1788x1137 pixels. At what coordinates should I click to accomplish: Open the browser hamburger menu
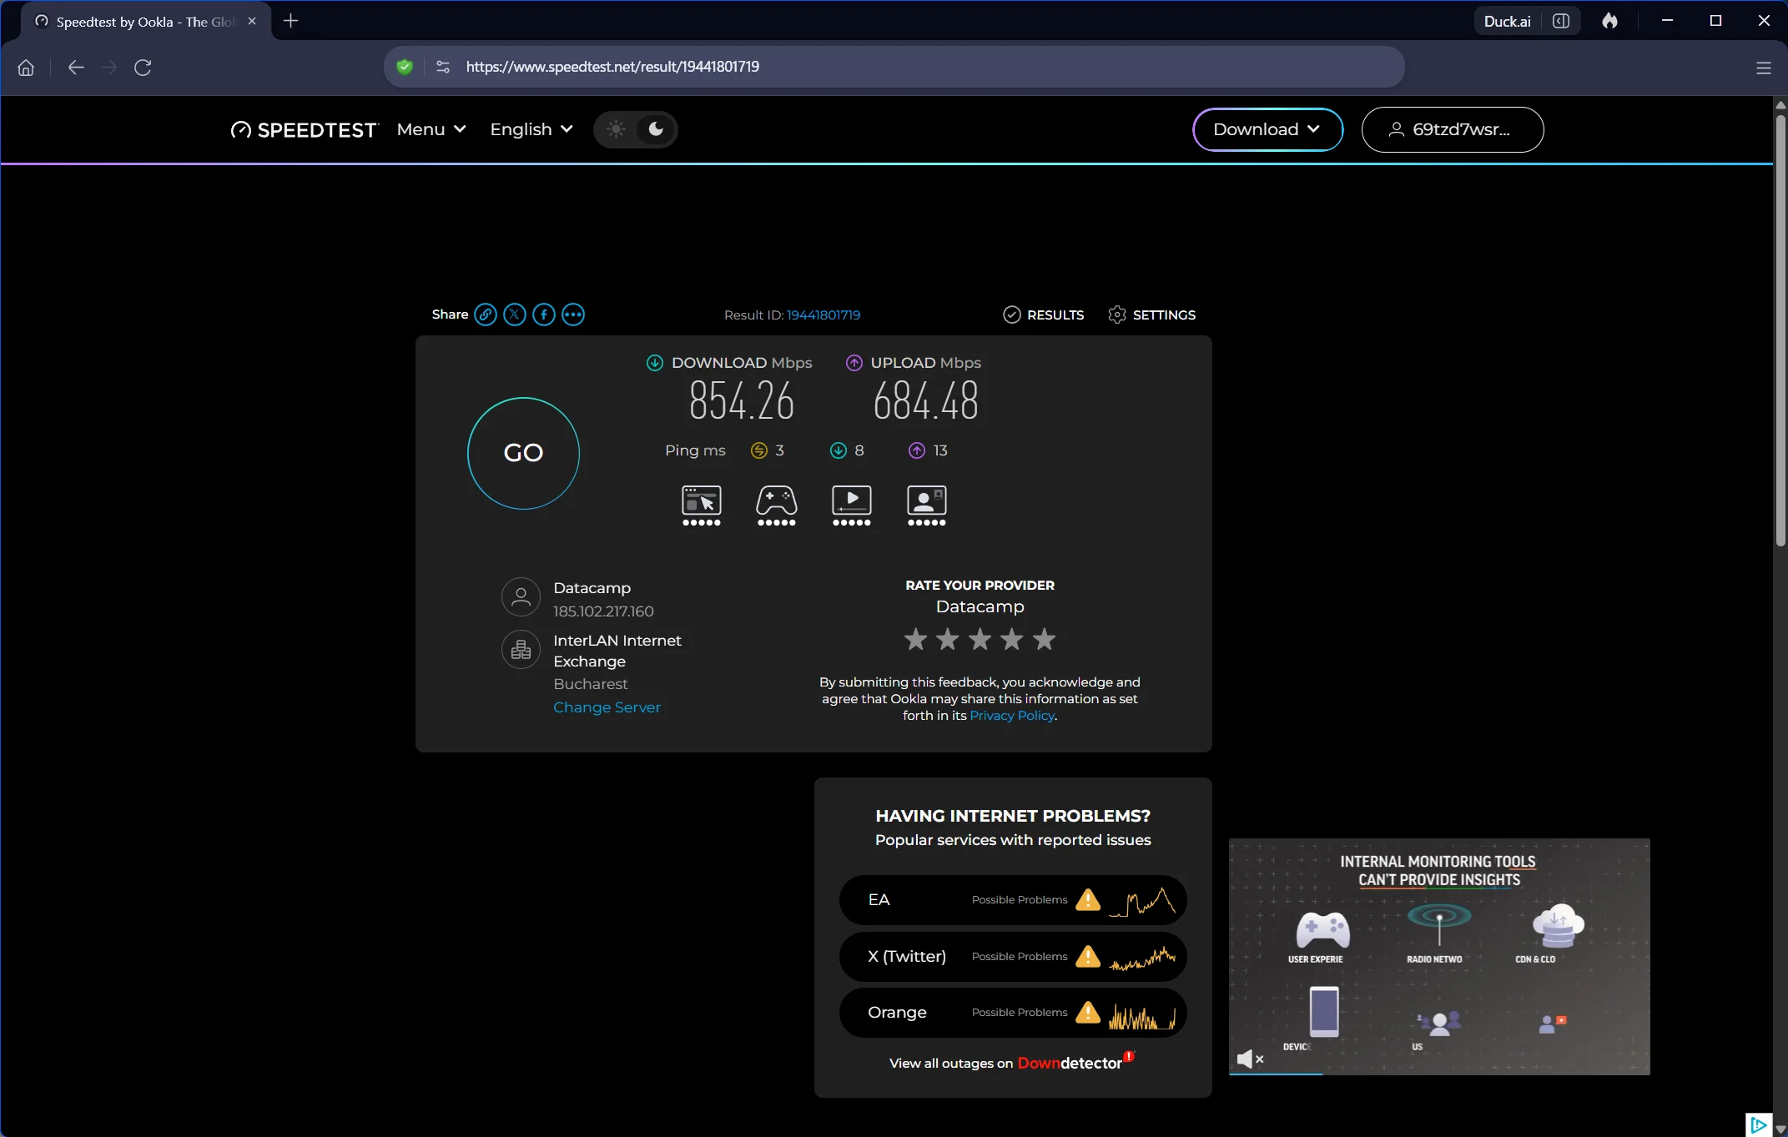tap(1764, 68)
